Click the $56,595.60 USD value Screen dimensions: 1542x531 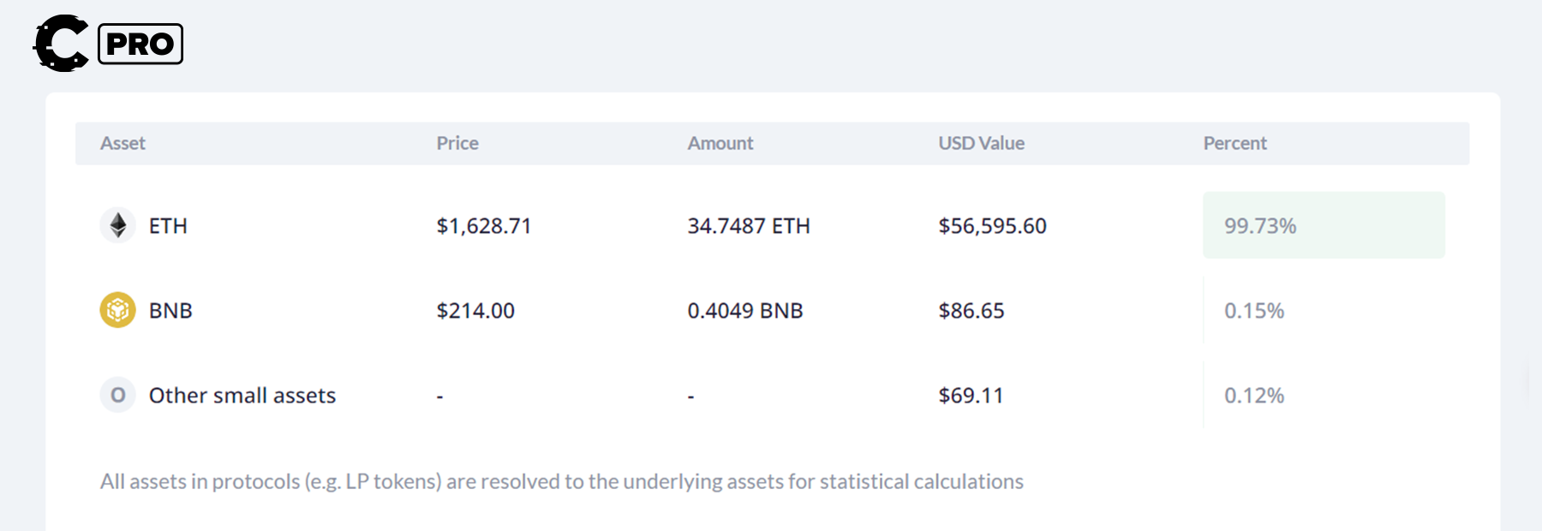[992, 226]
